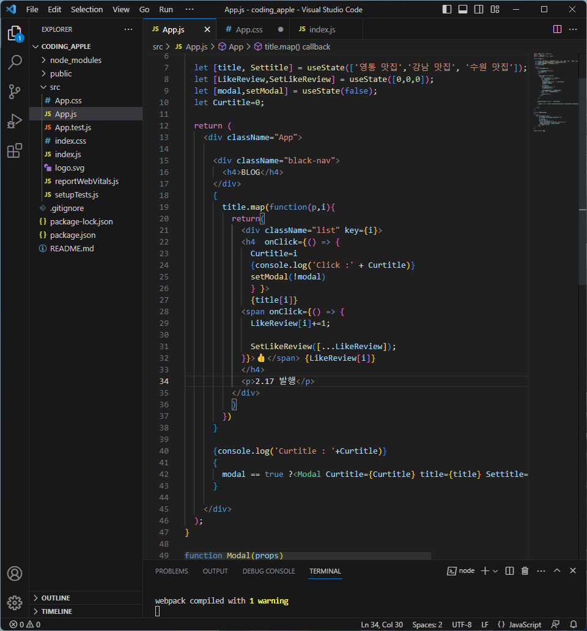Show errors and warnings in status bar
The height and width of the screenshot is (631, 587).
pyautogui.click(x=25, y=624)
